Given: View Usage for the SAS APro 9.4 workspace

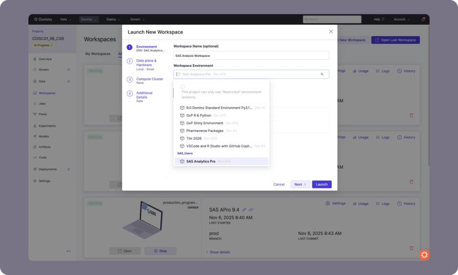Looking at the screenshot, I should (361, 203).
